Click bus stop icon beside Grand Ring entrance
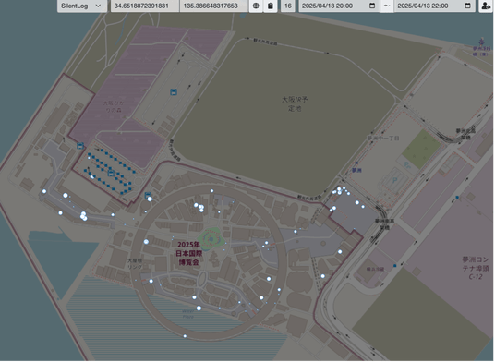The width and height of the screenshot is (495, 362). tap(148, 196)
